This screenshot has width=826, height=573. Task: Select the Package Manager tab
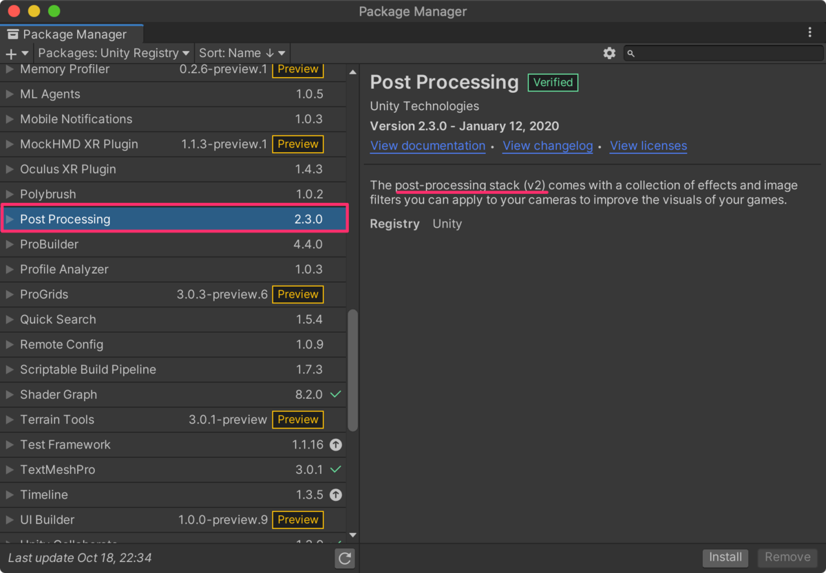72,34
